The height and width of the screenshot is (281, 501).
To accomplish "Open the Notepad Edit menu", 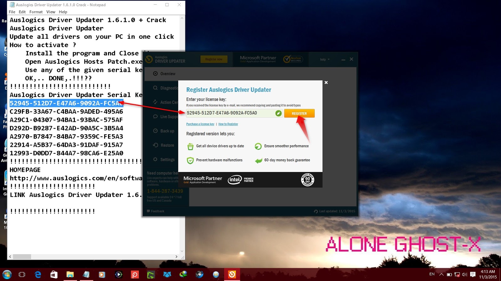I will click(22, 12).
